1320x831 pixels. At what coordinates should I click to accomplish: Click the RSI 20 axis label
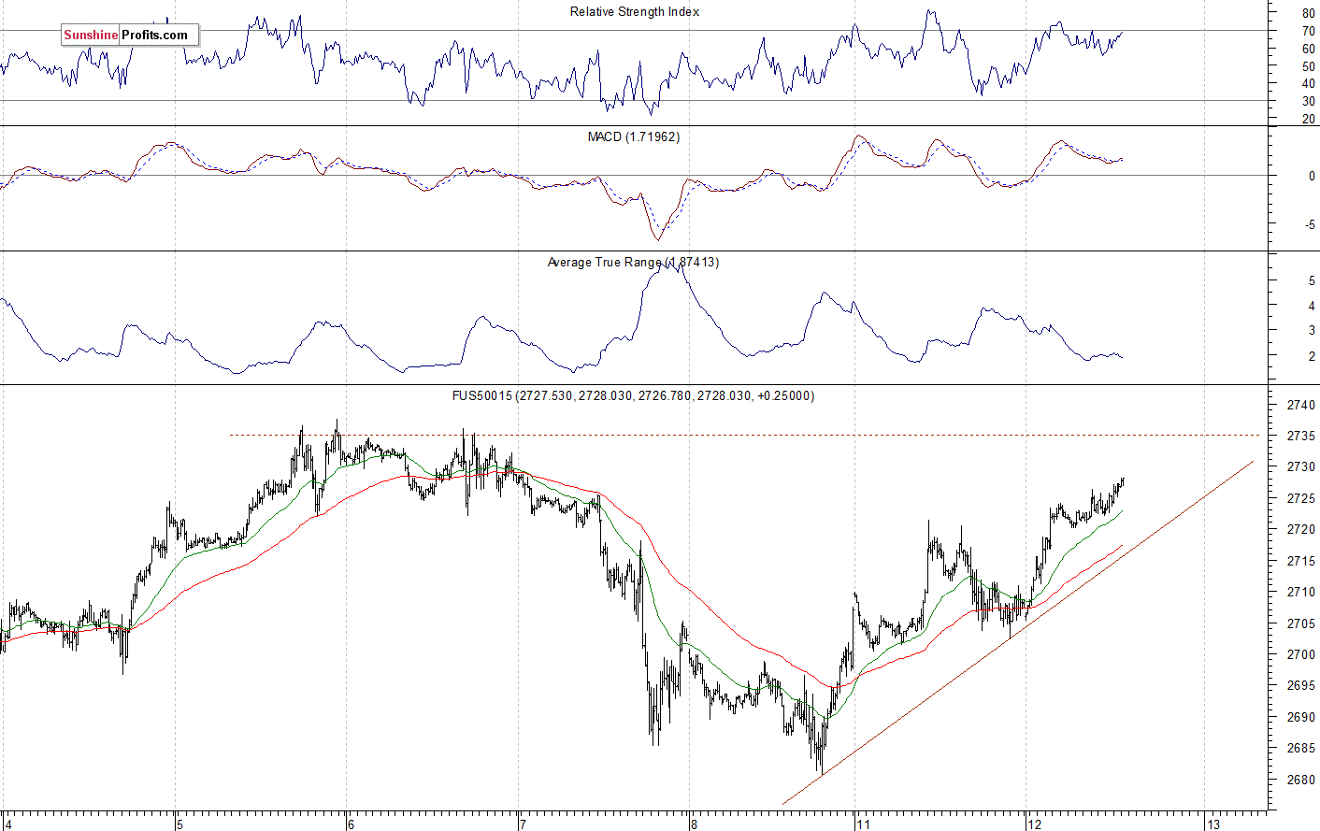pyautogui.click(x=1308, y=120)
